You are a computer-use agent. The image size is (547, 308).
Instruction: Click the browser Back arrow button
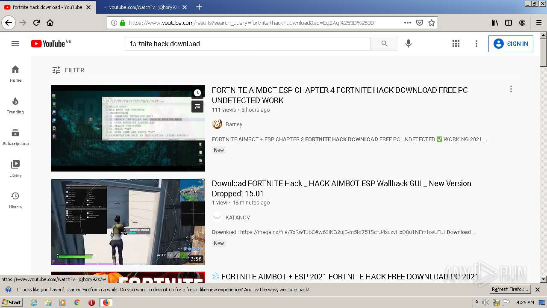point(9,23)
